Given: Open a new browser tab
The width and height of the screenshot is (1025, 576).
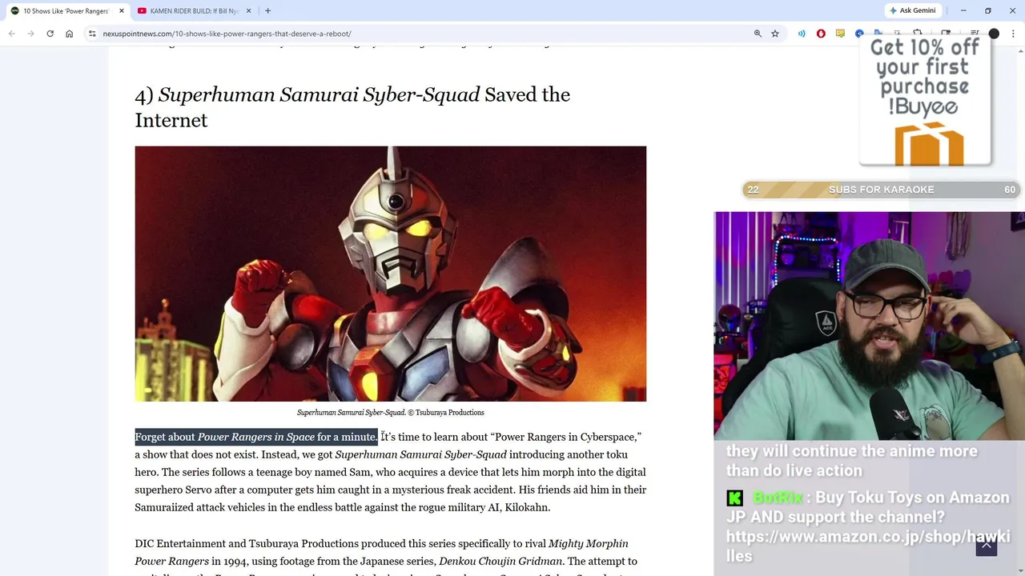Looking at the screenshot, I should click(267, 10).
